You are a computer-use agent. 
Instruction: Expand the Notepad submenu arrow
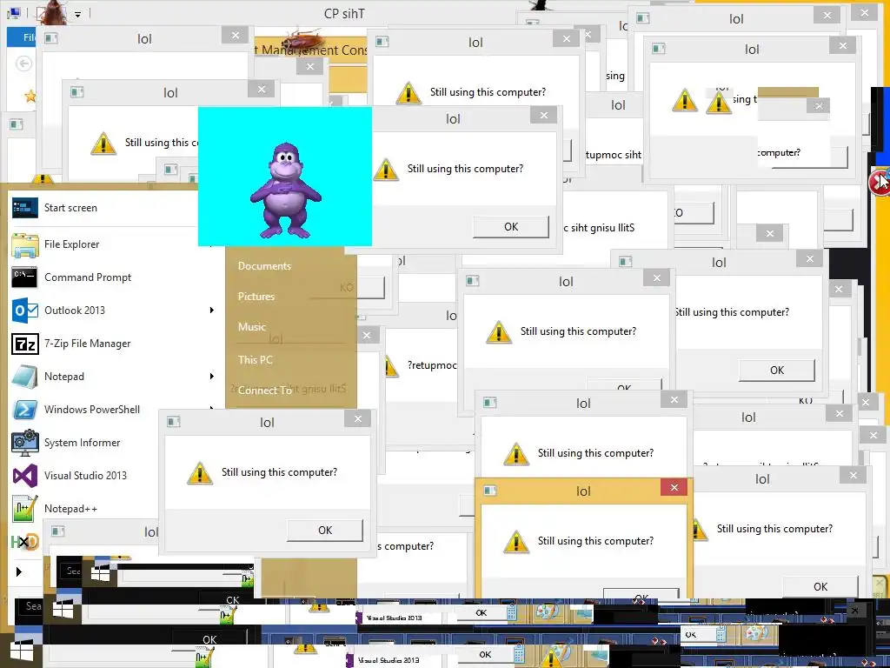[x=212, y=376]
